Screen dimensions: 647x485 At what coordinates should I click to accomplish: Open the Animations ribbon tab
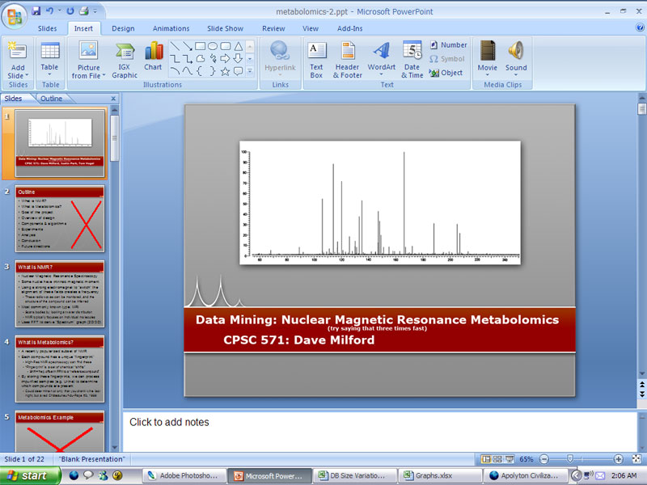171,28
